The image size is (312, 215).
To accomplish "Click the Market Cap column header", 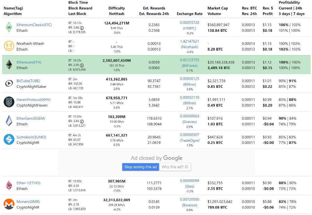I will coord(218,8).
